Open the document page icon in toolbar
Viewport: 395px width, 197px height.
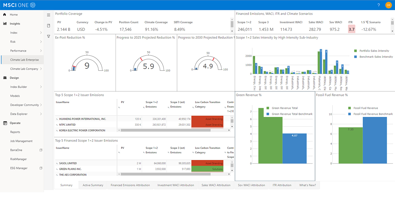[x=48, y=26]
